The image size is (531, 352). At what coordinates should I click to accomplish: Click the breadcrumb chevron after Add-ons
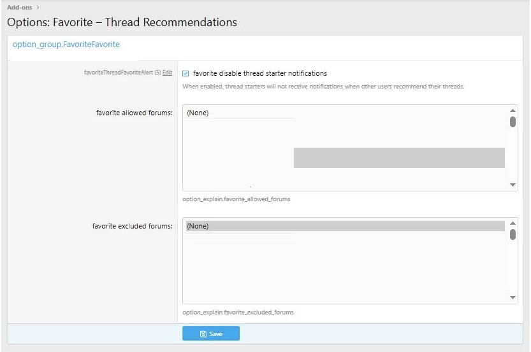pos(38,7)
